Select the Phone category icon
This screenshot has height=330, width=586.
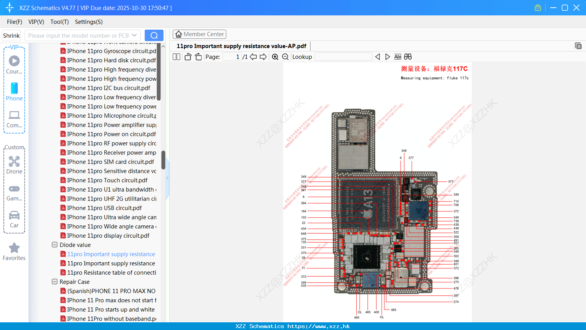(x=14, y=92)
